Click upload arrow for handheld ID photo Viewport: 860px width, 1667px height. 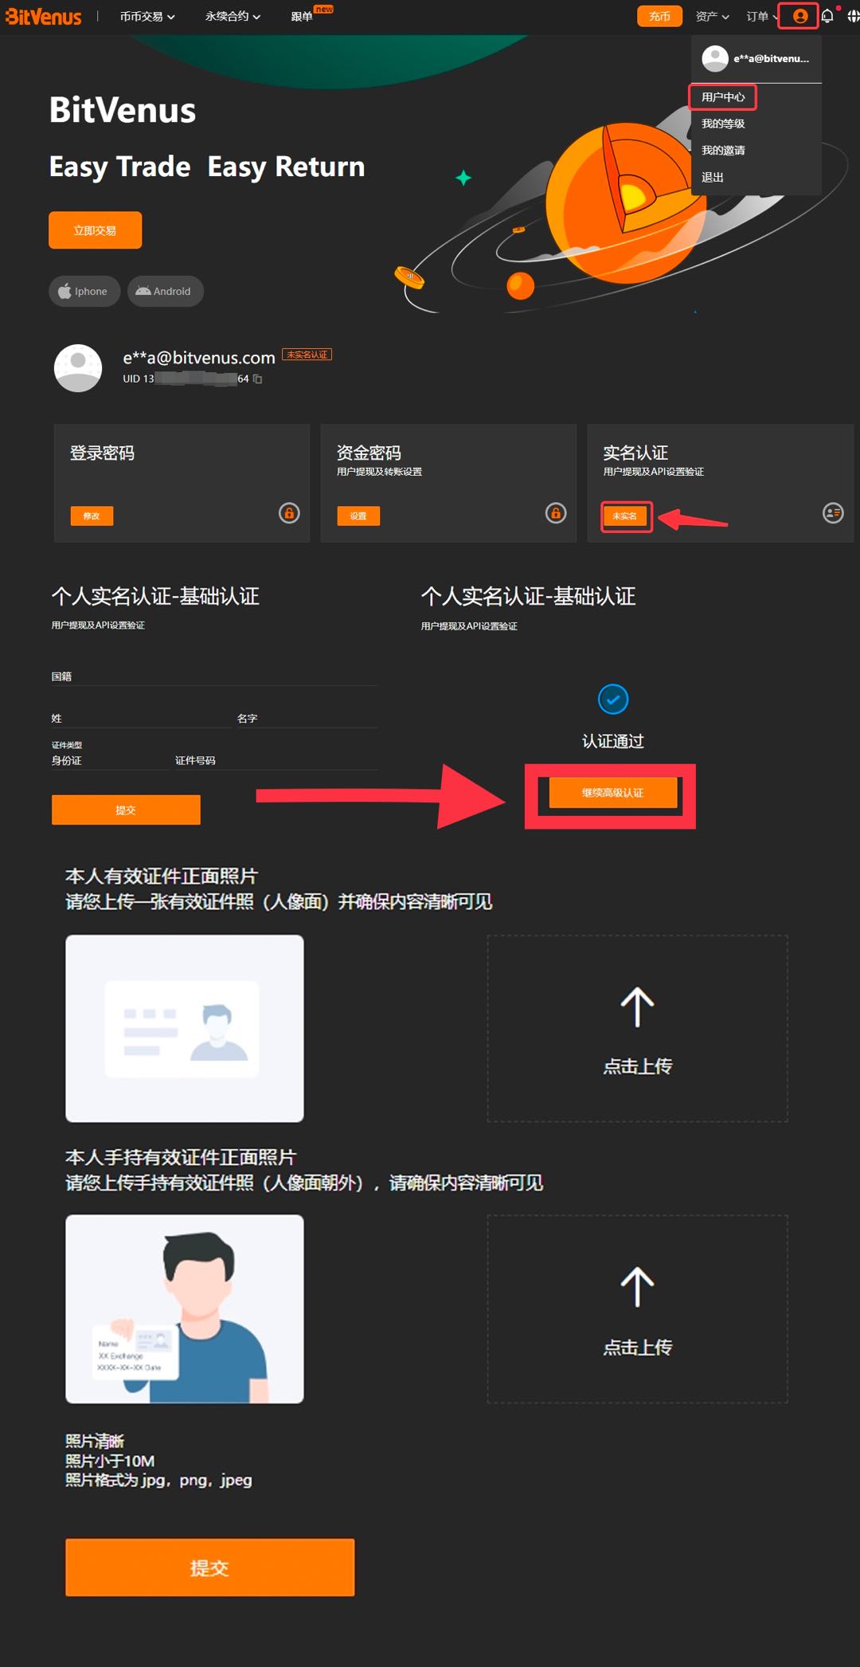click(x=637, y=1287)
